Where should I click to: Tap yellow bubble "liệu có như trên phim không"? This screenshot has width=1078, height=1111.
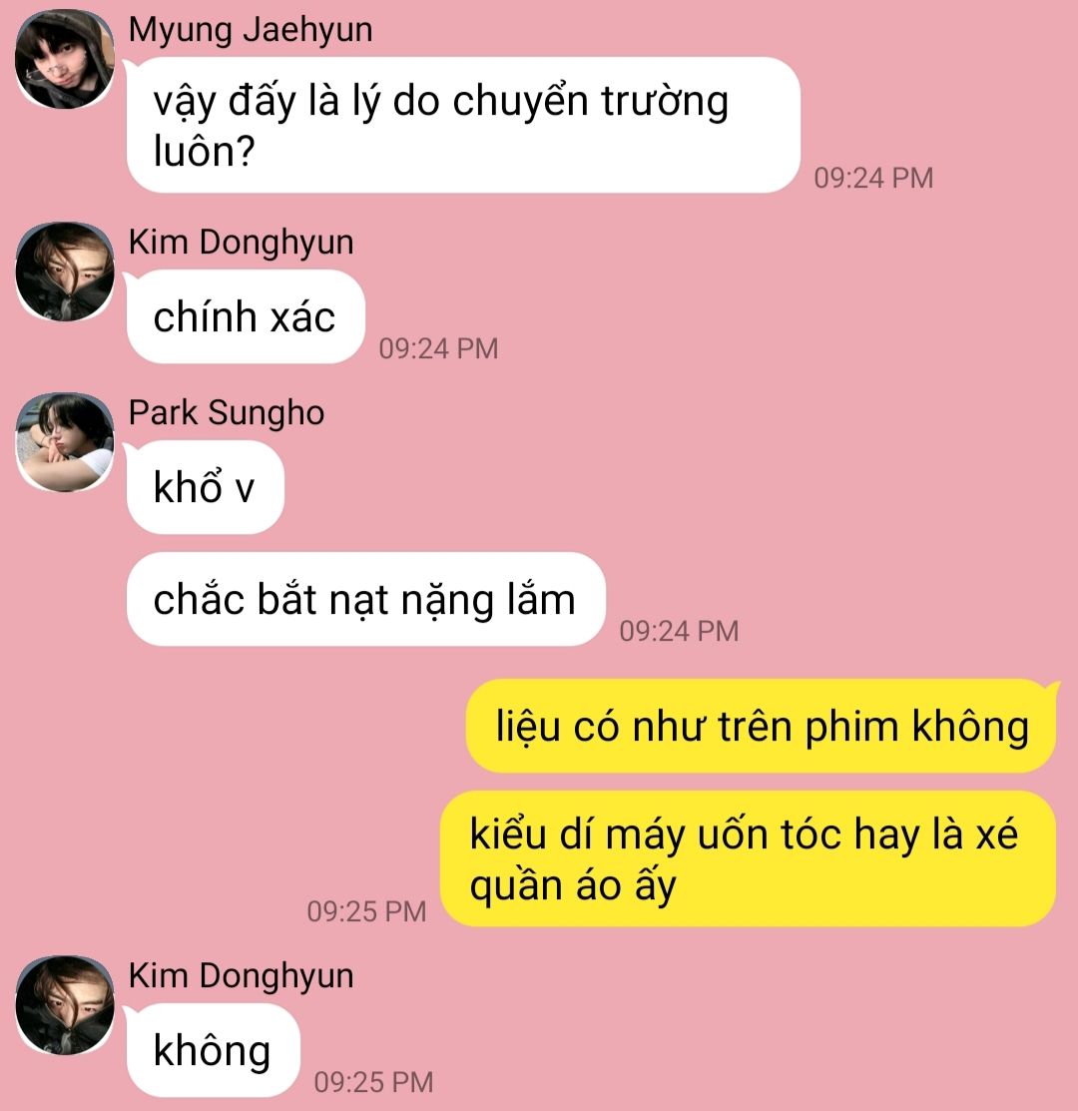(x=761, y=727)
